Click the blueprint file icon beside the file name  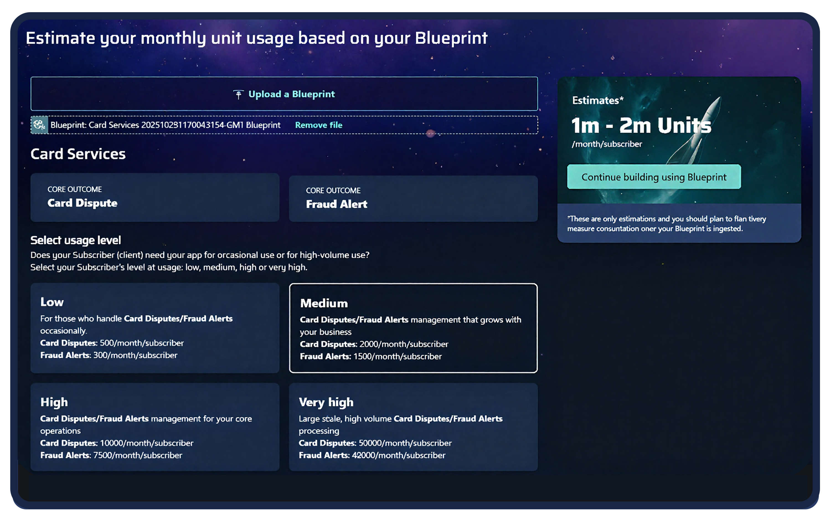(x=39, y=125)
